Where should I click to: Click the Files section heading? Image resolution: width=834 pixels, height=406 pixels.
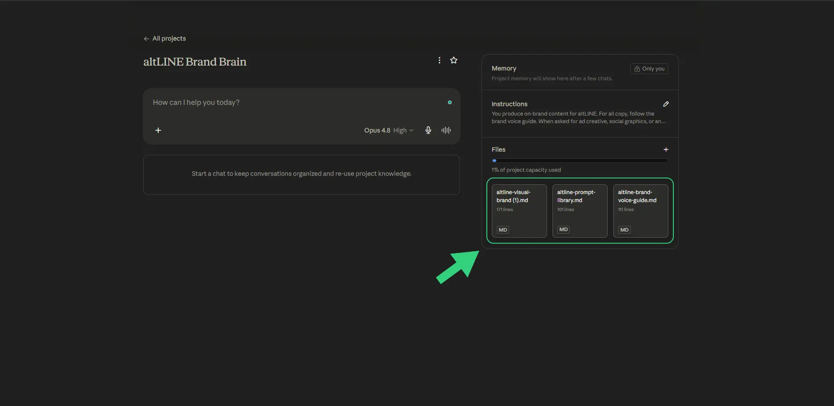[498, 149]
